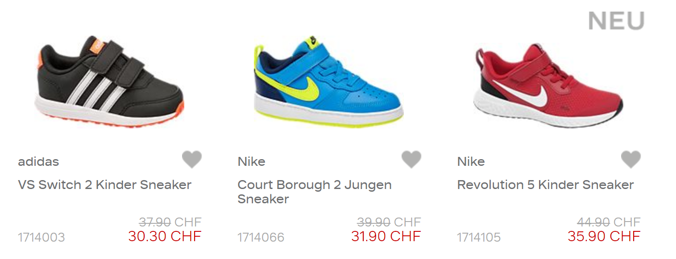The image size is (676, 259).
Task: Favorite the adidas VS Switch 2 sneaker
Action: [x=192, y=160]
